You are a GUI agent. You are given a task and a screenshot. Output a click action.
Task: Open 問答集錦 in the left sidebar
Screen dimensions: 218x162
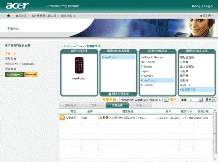point(11,69)
